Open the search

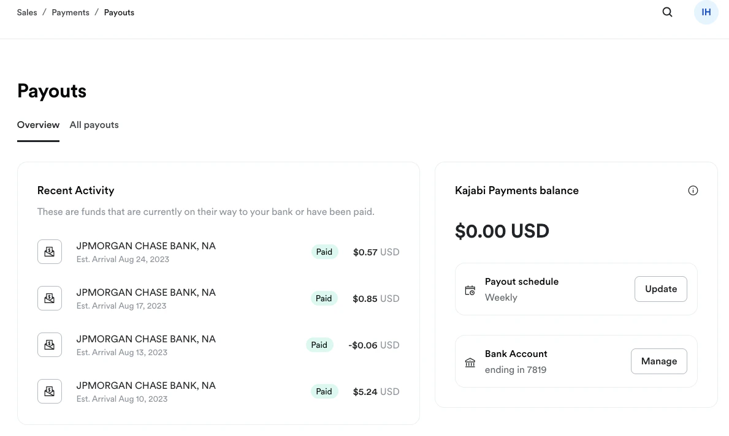pos(667,12)
